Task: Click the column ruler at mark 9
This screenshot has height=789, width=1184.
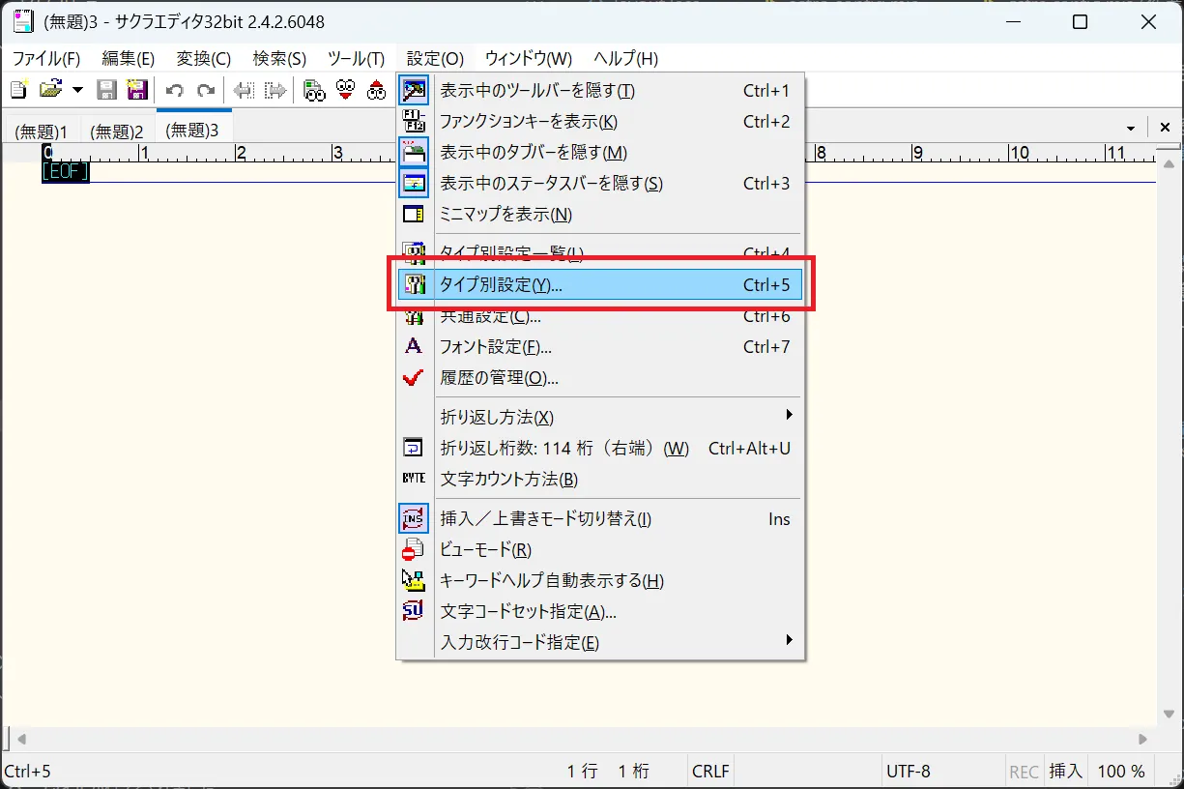Action: click(918, 152)
